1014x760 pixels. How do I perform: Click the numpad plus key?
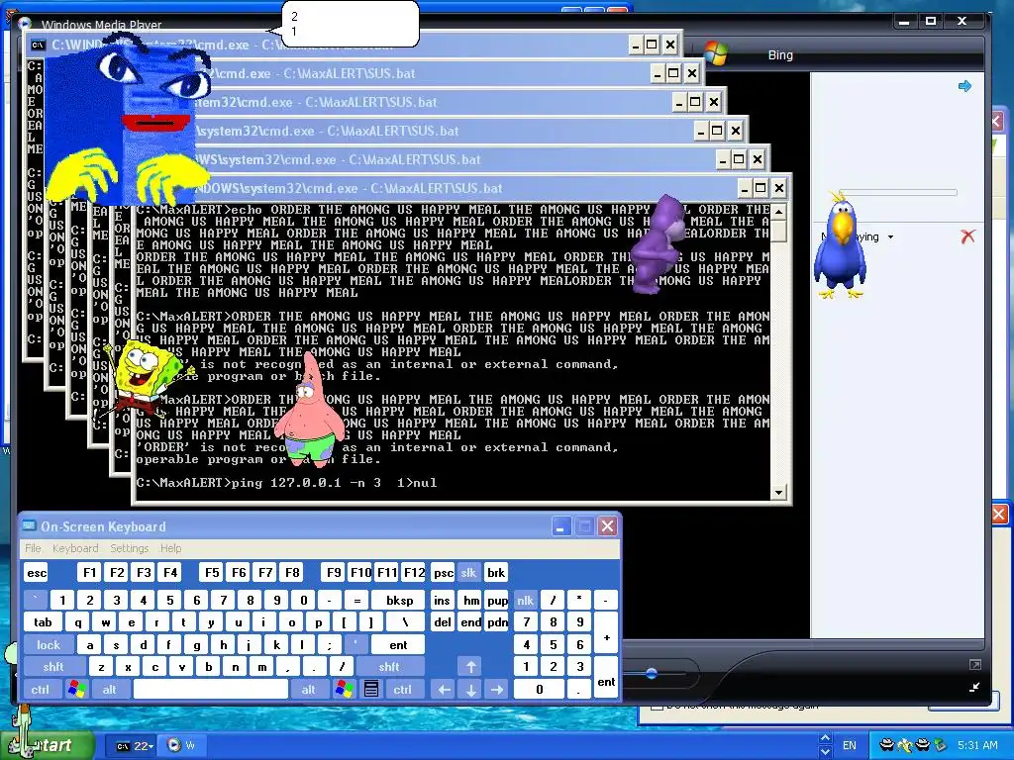[x=606, y=638]
